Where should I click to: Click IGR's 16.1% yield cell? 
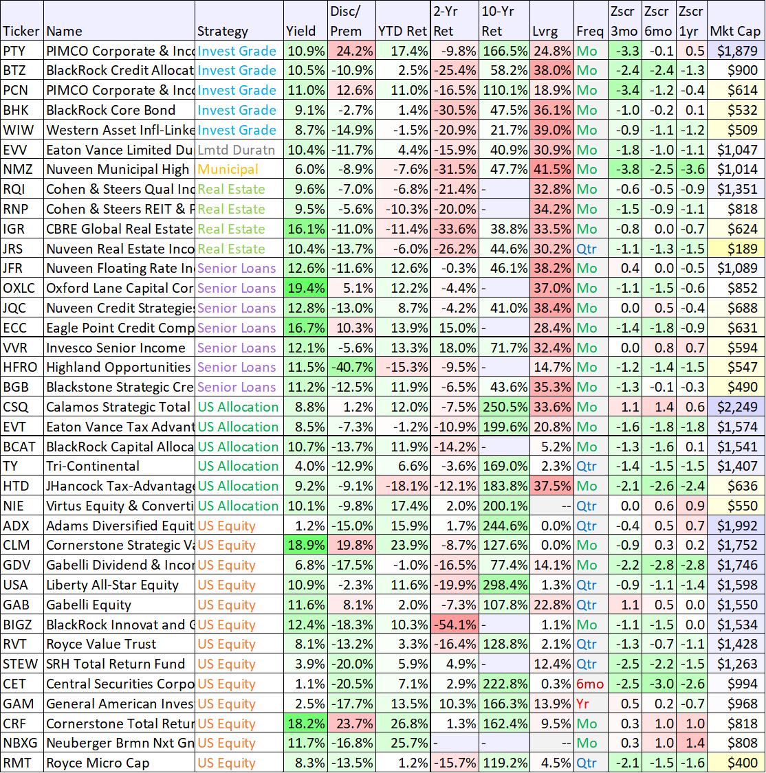click(305, 229)
